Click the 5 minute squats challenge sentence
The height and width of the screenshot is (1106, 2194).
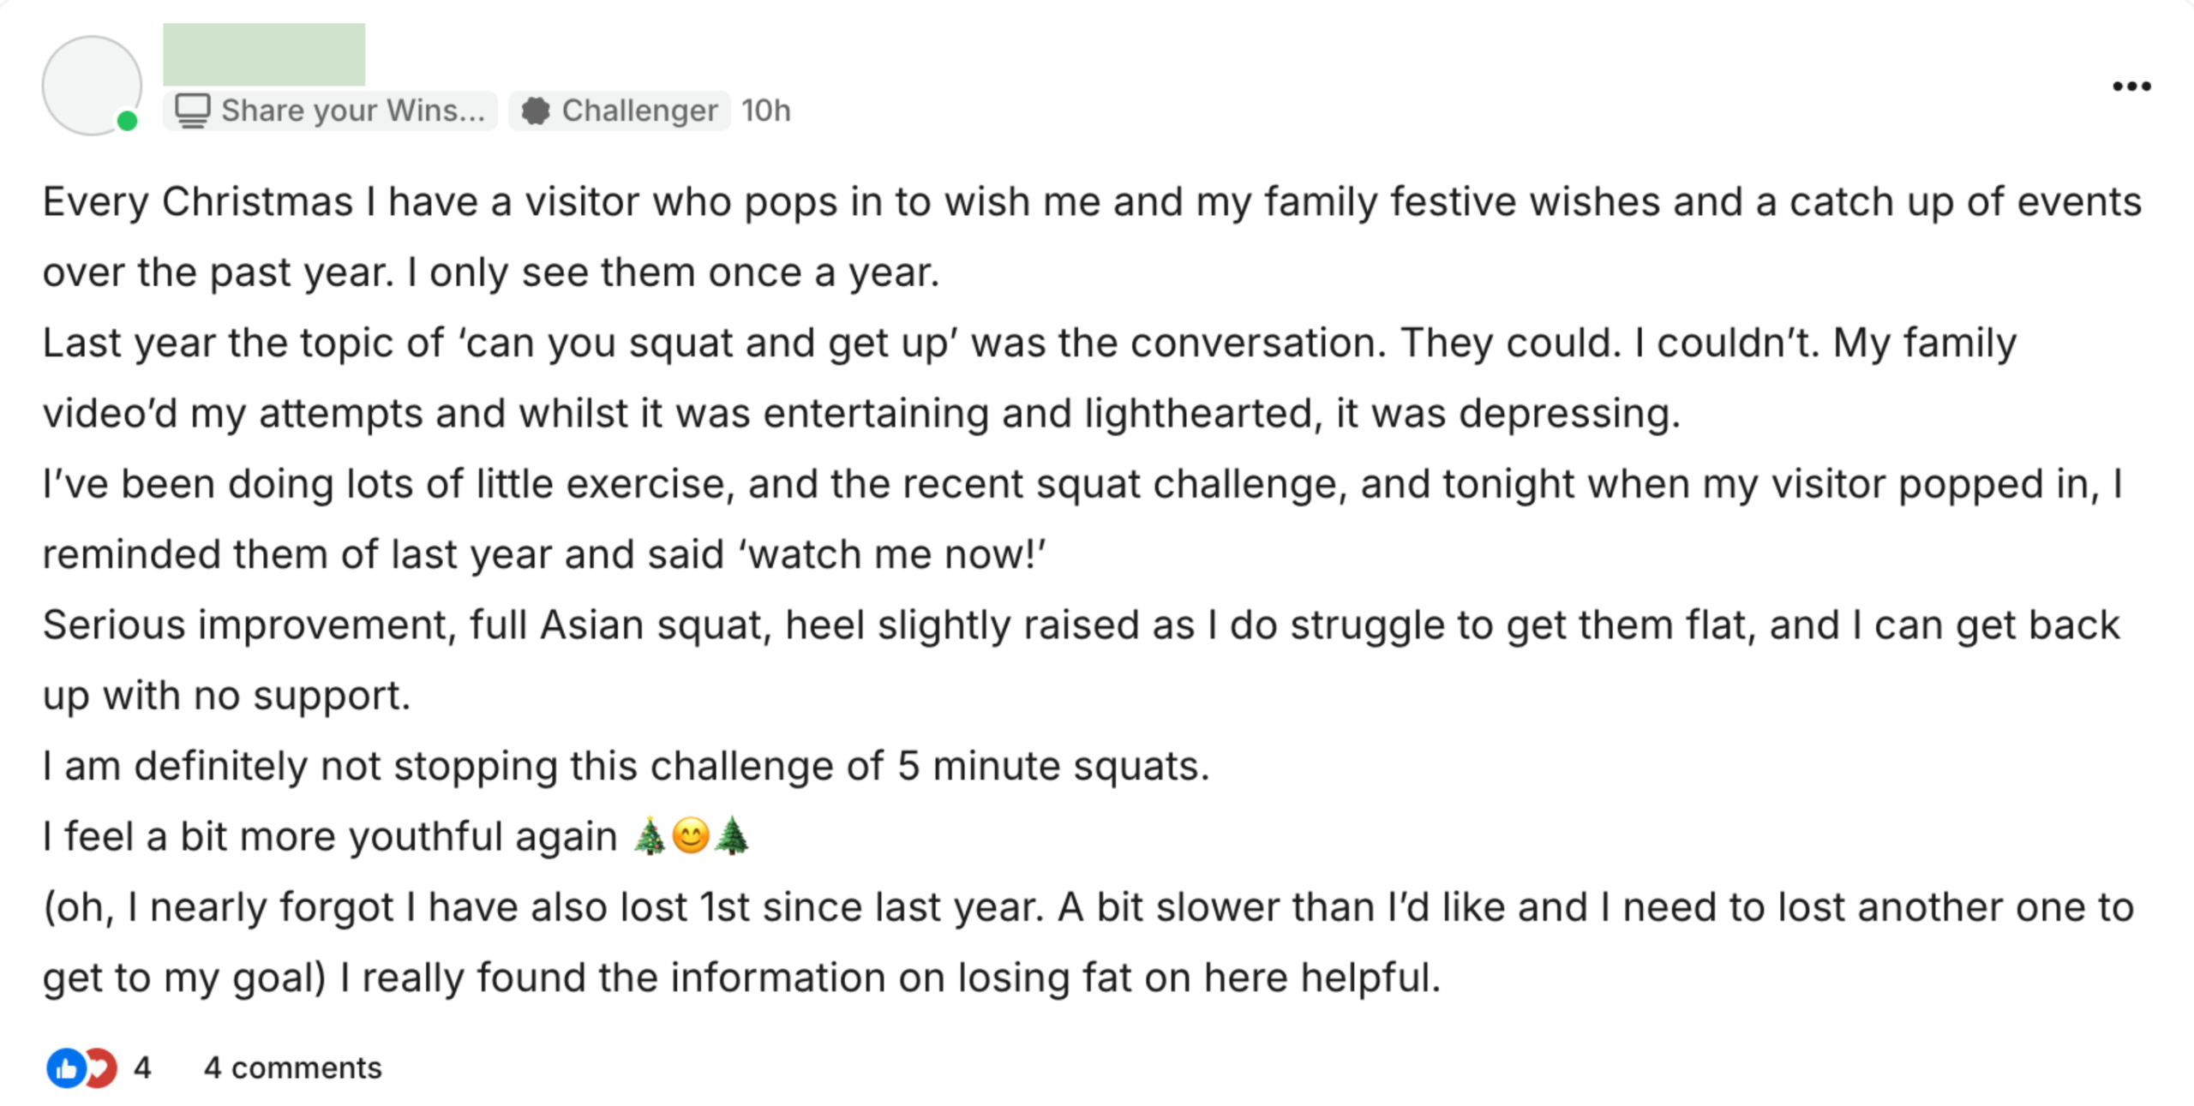pyautogui.click(x=626, y=766)
